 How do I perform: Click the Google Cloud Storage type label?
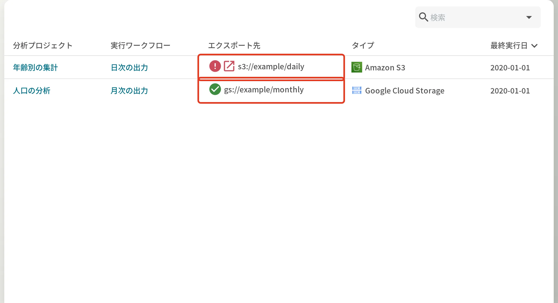405,91
